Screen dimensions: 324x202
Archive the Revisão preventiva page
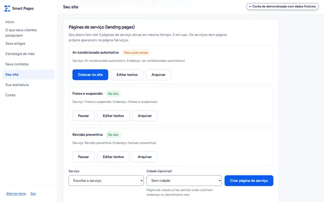click(144, 157)
